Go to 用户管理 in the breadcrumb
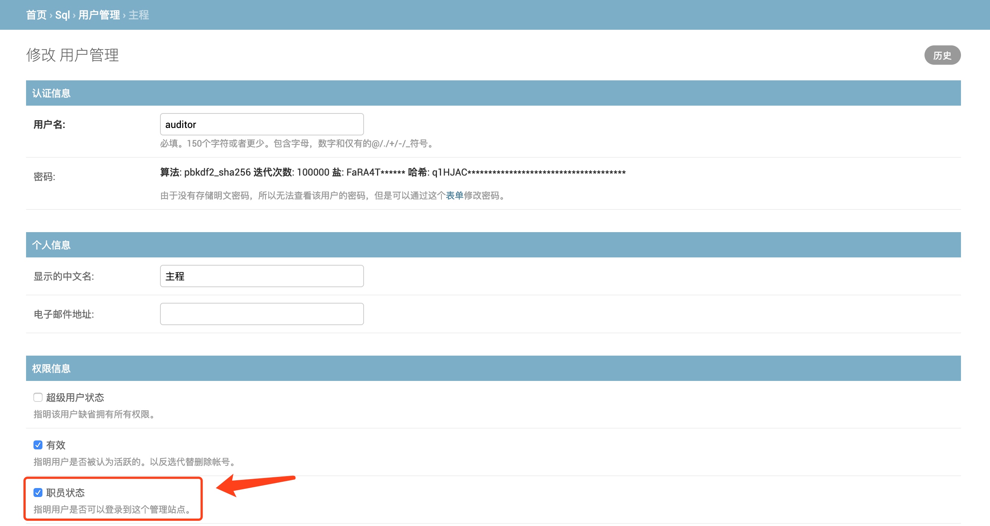The image size is (990, 526). (99, 15)
